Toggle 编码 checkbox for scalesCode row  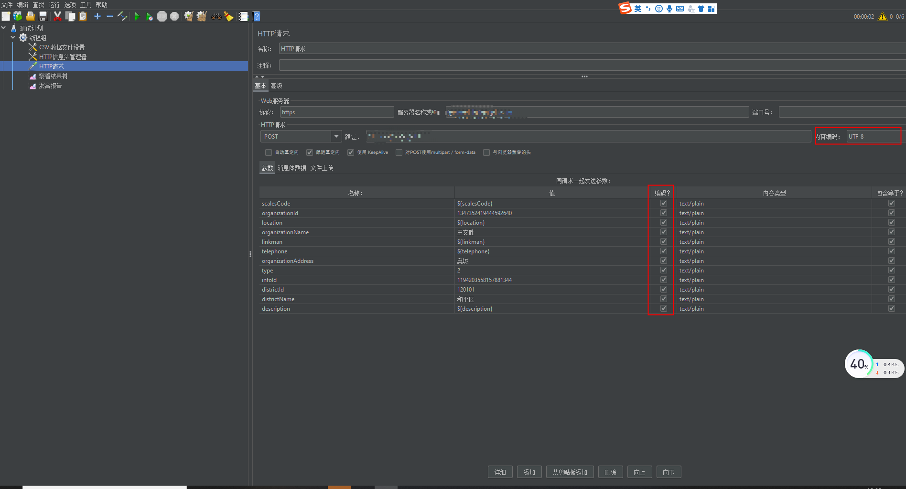(664, 203)
